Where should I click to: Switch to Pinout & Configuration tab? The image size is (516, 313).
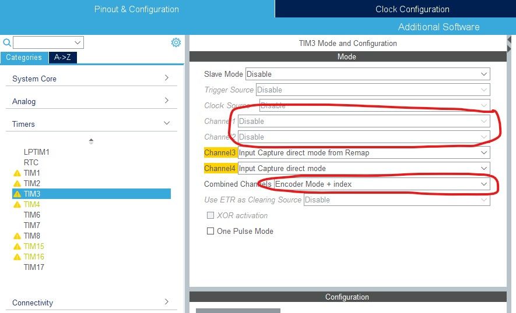pyautogui.click(x=136, y=9)
